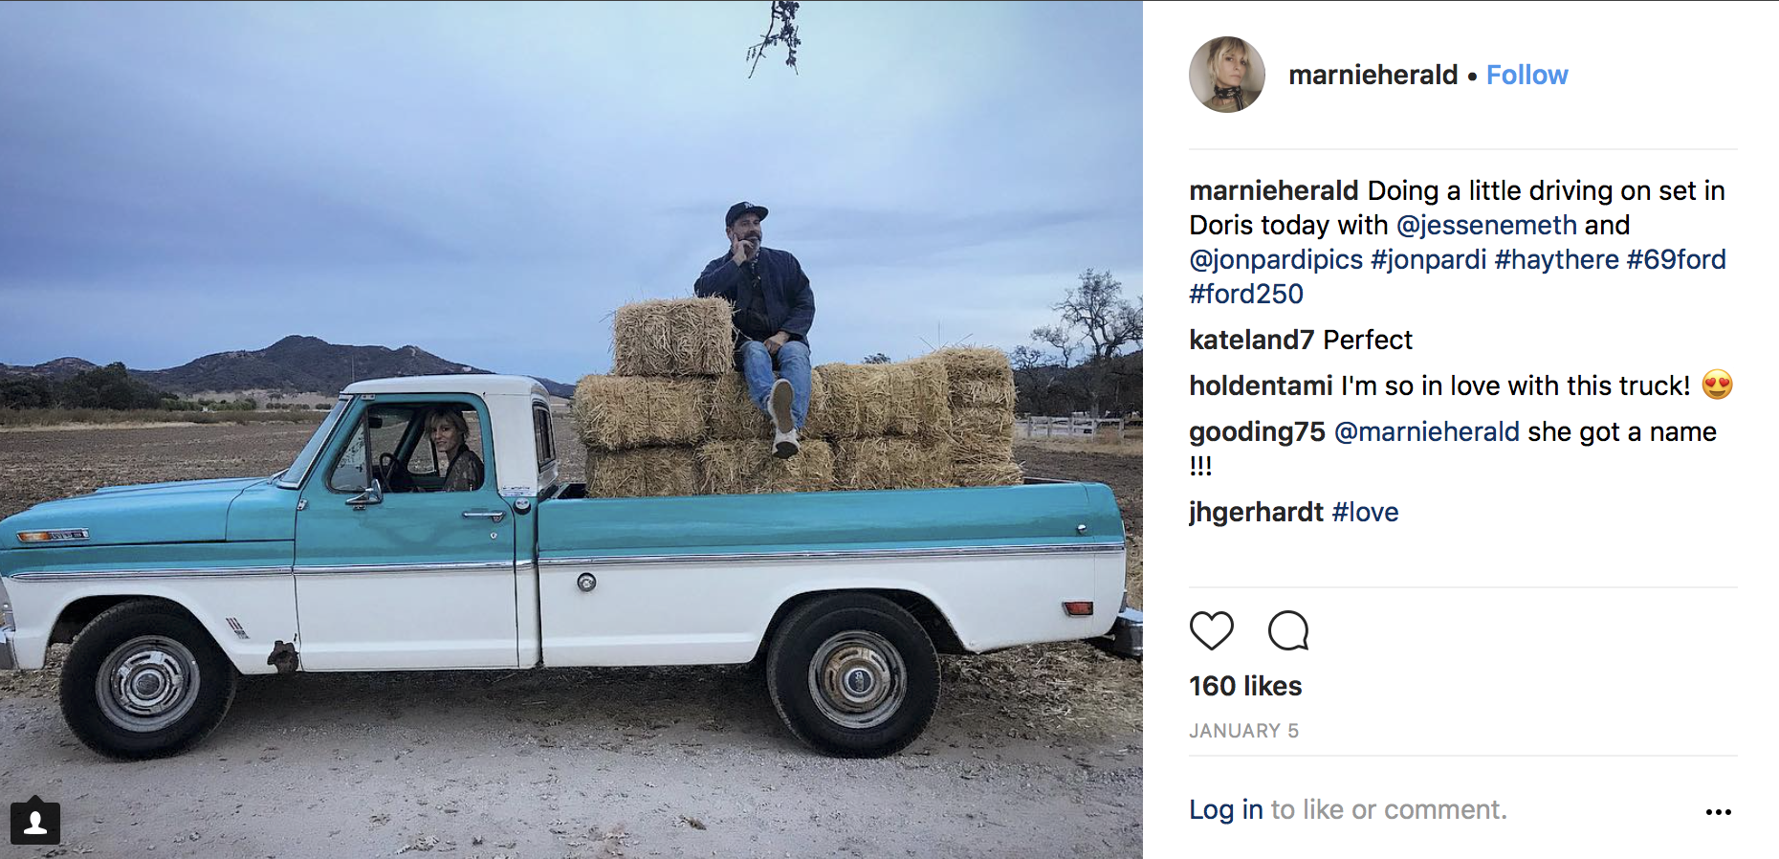Open the three-dots more options menu
Viewport: 1779px width, 859px height.
pos(1718,812)
